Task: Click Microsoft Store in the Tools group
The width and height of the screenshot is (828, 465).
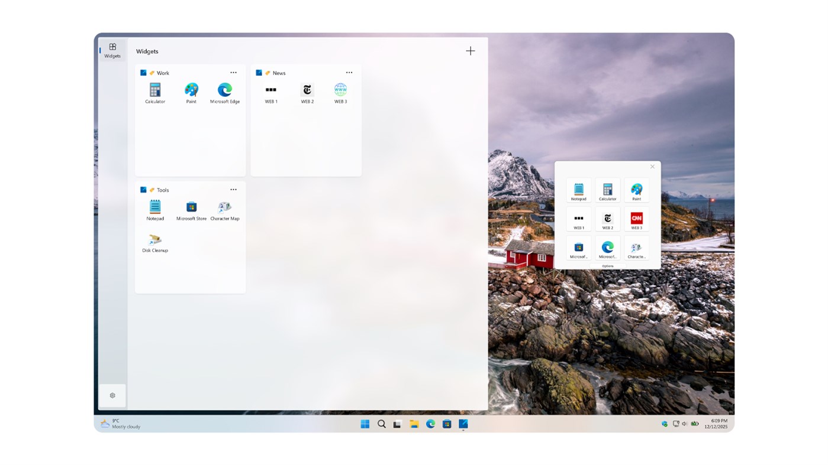Action: 191,207
